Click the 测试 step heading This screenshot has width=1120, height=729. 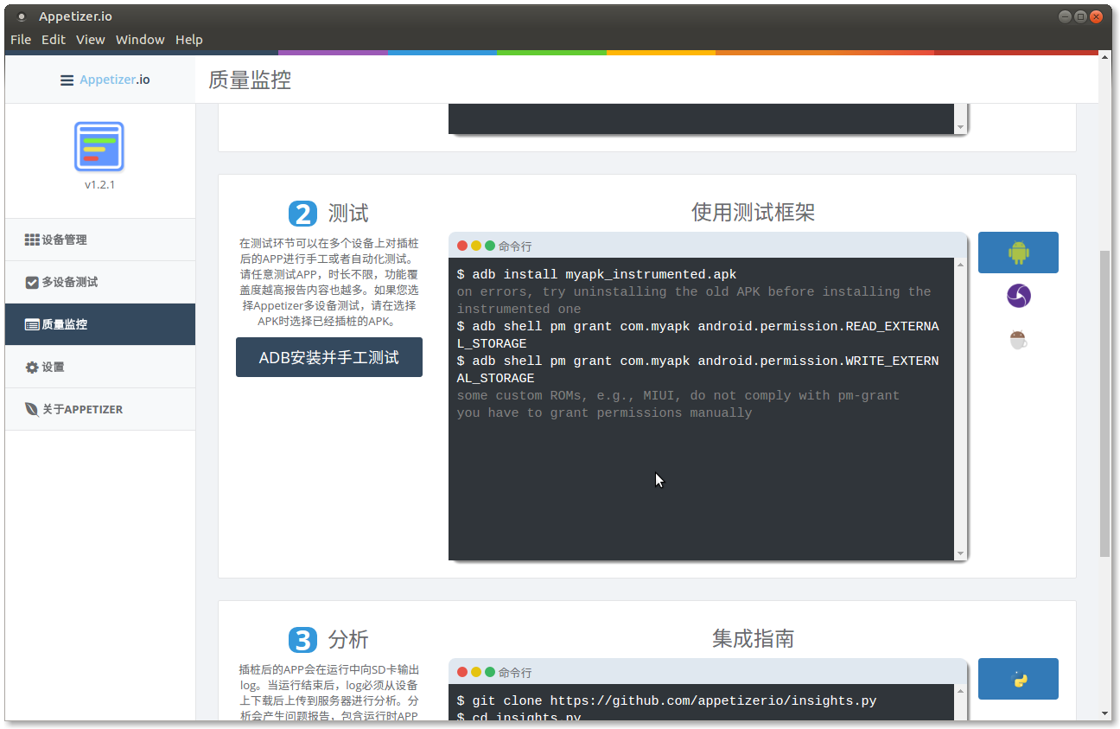click(348, 213)
